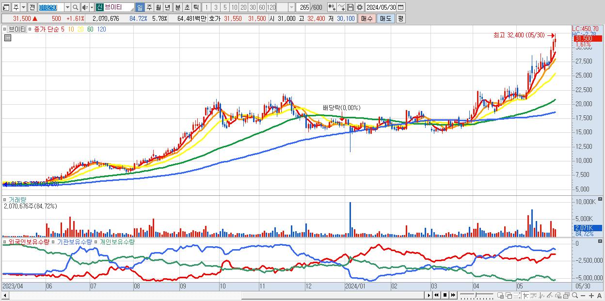This screenshot has height=301, width=605.
Task: Click the crosshair axis icon in bottom toolbar
Action: click(x=525, y=296)
